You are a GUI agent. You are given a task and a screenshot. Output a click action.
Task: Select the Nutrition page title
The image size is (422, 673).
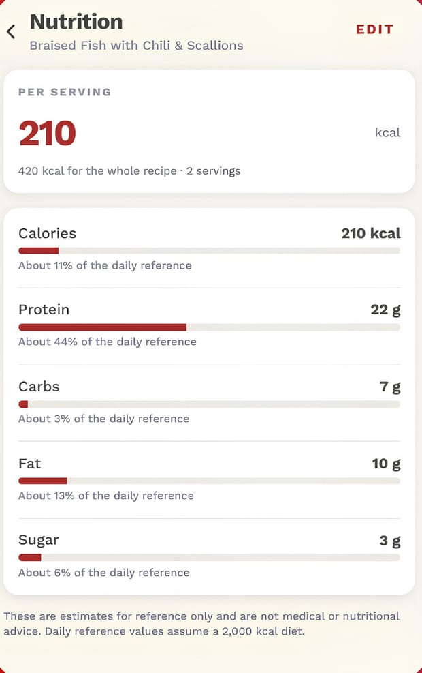(76, 21)
